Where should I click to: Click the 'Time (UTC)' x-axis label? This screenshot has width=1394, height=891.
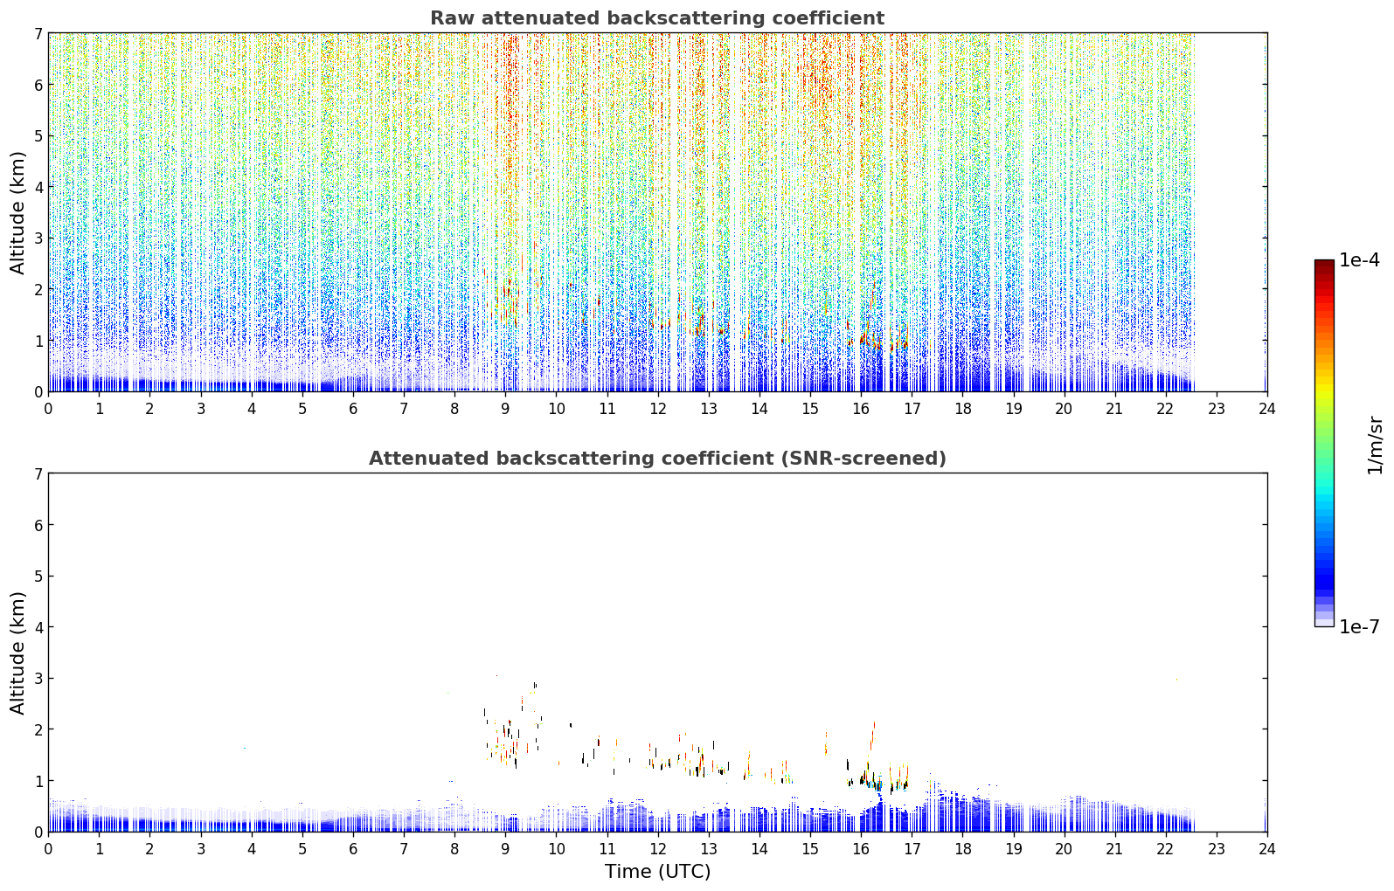pyautogui.click(x=657, y=872)
